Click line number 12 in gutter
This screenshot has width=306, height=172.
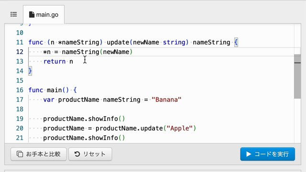(x=20, y=52)
